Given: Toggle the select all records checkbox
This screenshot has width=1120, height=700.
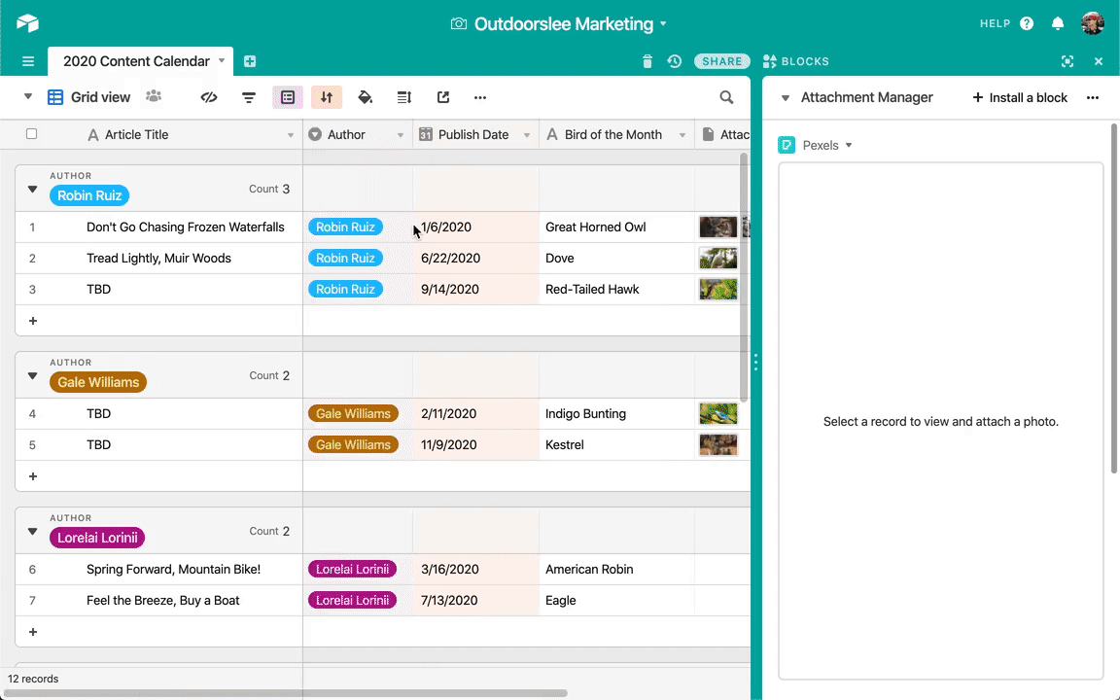Looking at the screenshot, I should click(x=31, y=133).
